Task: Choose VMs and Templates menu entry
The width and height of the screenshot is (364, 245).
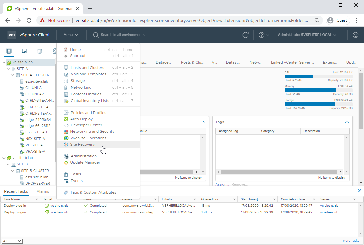Action: 98,74
